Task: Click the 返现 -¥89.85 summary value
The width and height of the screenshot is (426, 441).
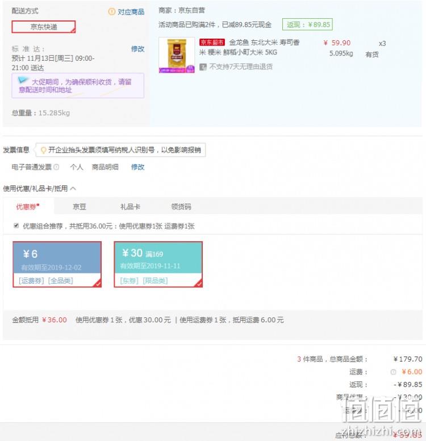Action: pos(408,384)
